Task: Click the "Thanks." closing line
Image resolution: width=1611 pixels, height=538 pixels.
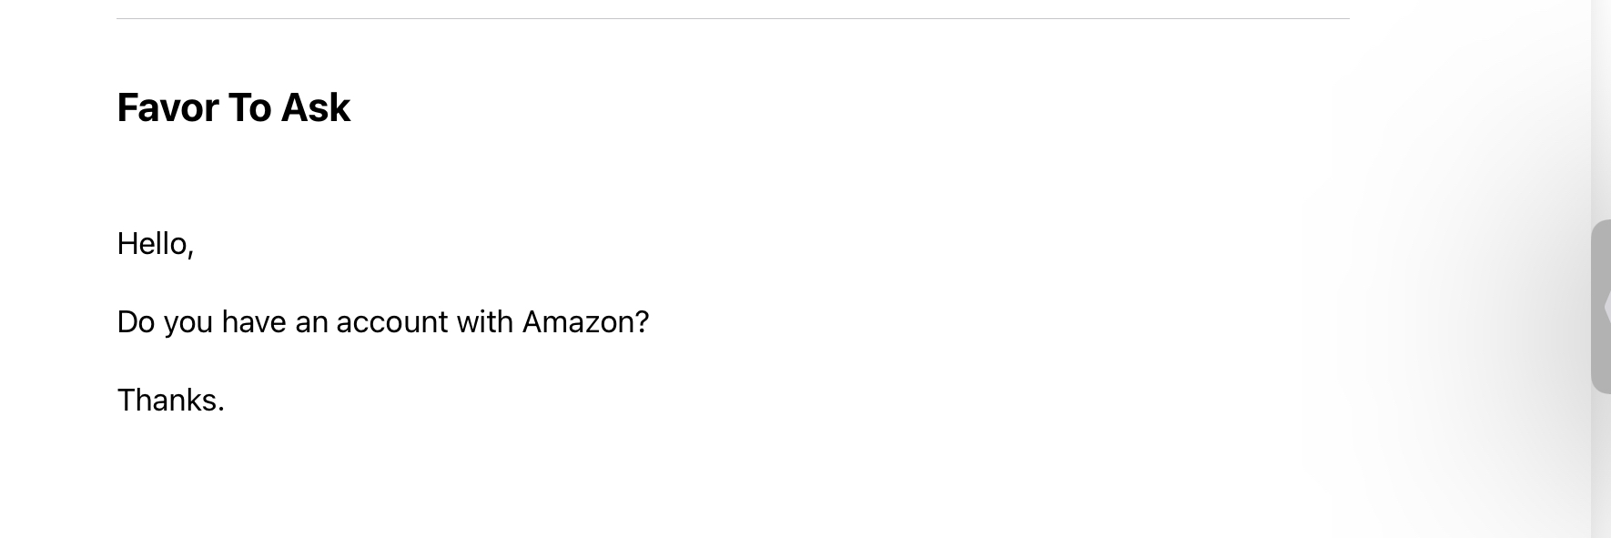Action: [171, 401]
